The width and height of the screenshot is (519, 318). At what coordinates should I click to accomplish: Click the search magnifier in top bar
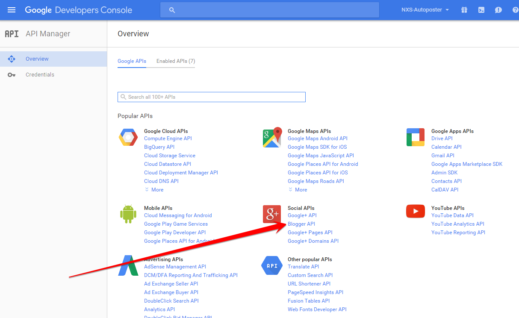click(x=172, y=10)
